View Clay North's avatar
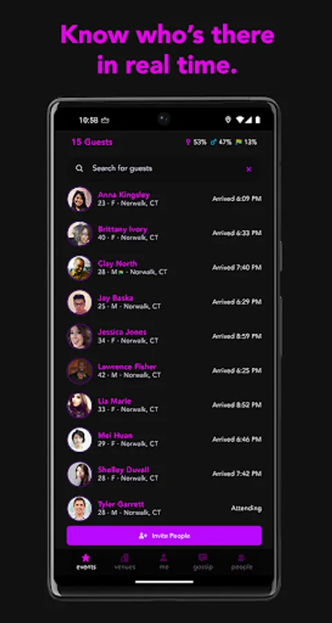The image size is (332, 623). point(80,268)
